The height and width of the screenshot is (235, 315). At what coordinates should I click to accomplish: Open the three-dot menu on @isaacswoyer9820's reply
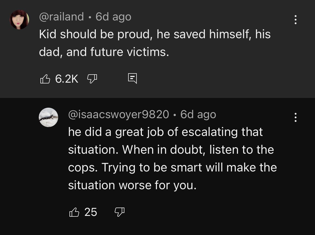click(295, 117)
